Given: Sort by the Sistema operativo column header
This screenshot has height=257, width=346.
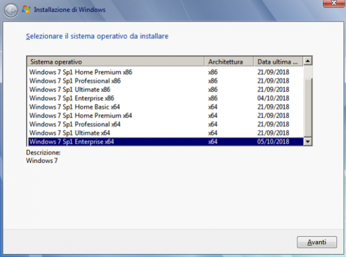Looking at the screenshot, I should click(115, 62).
